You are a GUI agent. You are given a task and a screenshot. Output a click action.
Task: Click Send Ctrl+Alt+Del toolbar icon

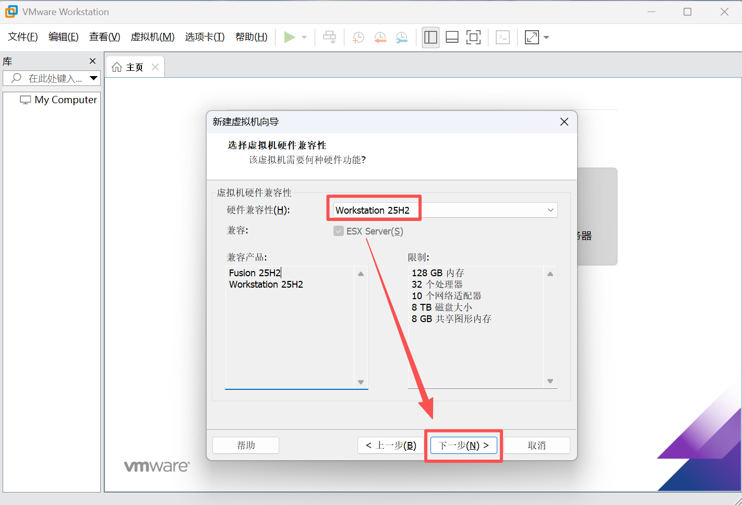point(329,37)
